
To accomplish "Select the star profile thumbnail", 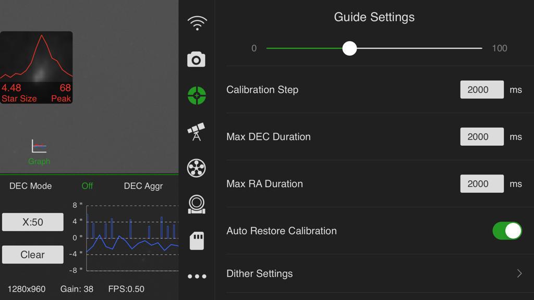I will (36, 67).
